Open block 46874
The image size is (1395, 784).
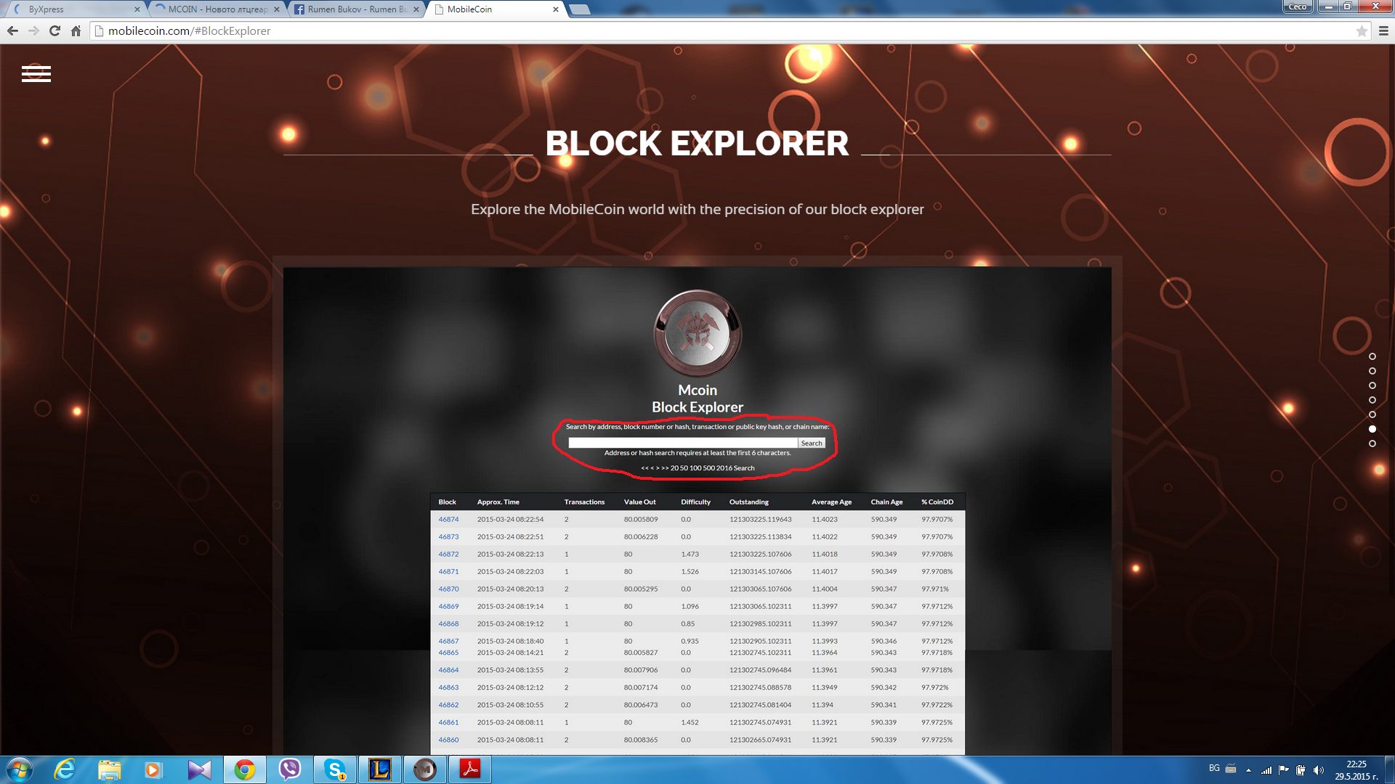point(448,519)
